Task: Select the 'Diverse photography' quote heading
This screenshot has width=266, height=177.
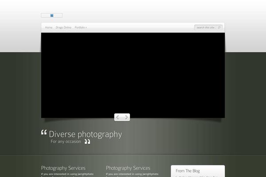Action: pos(85,135)
